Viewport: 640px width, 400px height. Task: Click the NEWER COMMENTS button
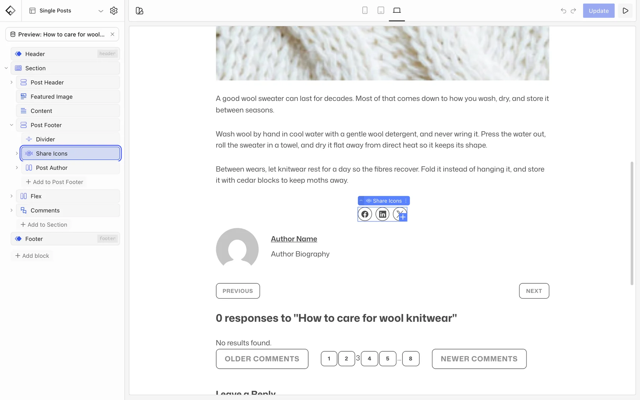point(479,358)
